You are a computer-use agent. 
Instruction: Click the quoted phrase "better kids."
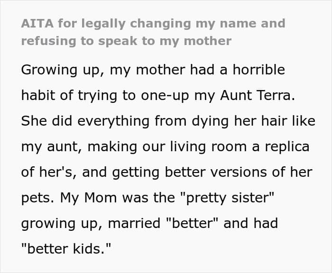click(68, 248)
